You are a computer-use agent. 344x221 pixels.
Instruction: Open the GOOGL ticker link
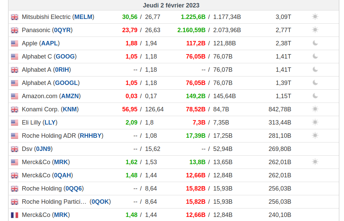(66, 83)
